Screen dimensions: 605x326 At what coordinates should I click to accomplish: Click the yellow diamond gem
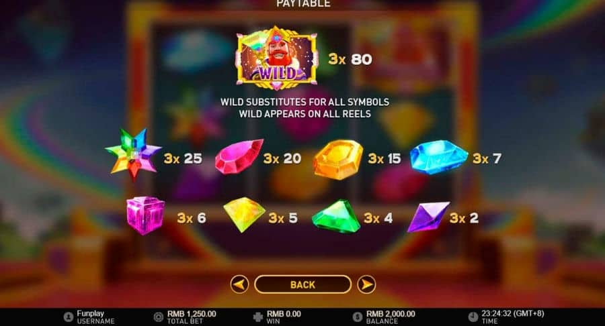244,215
